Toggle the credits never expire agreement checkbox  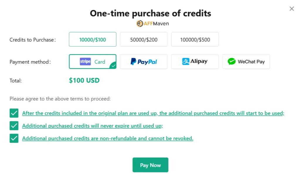coord(14,125)
